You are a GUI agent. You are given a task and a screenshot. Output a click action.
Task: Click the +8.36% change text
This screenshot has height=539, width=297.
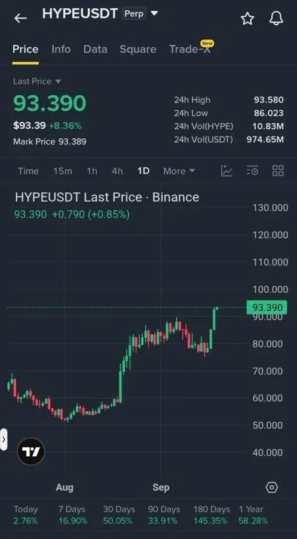pyautogui.click(x=65, y=126)
